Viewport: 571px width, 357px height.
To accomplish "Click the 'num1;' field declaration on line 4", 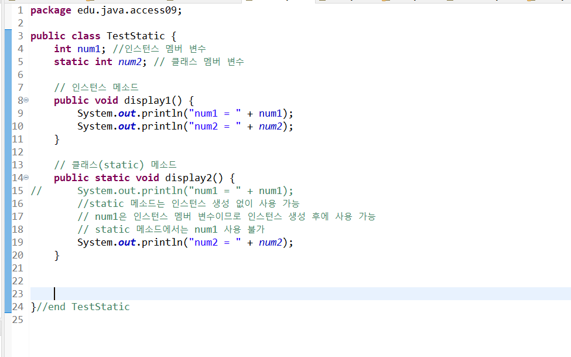I will pyautogui.click(x=92, y=49).
